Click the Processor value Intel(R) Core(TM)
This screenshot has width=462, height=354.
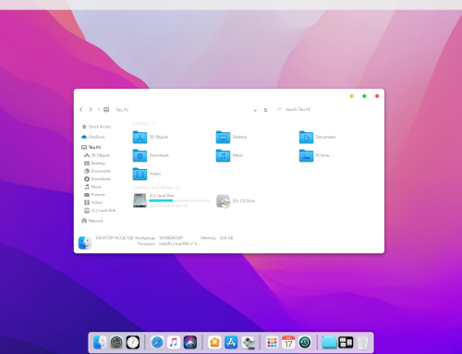click(179, 244)
